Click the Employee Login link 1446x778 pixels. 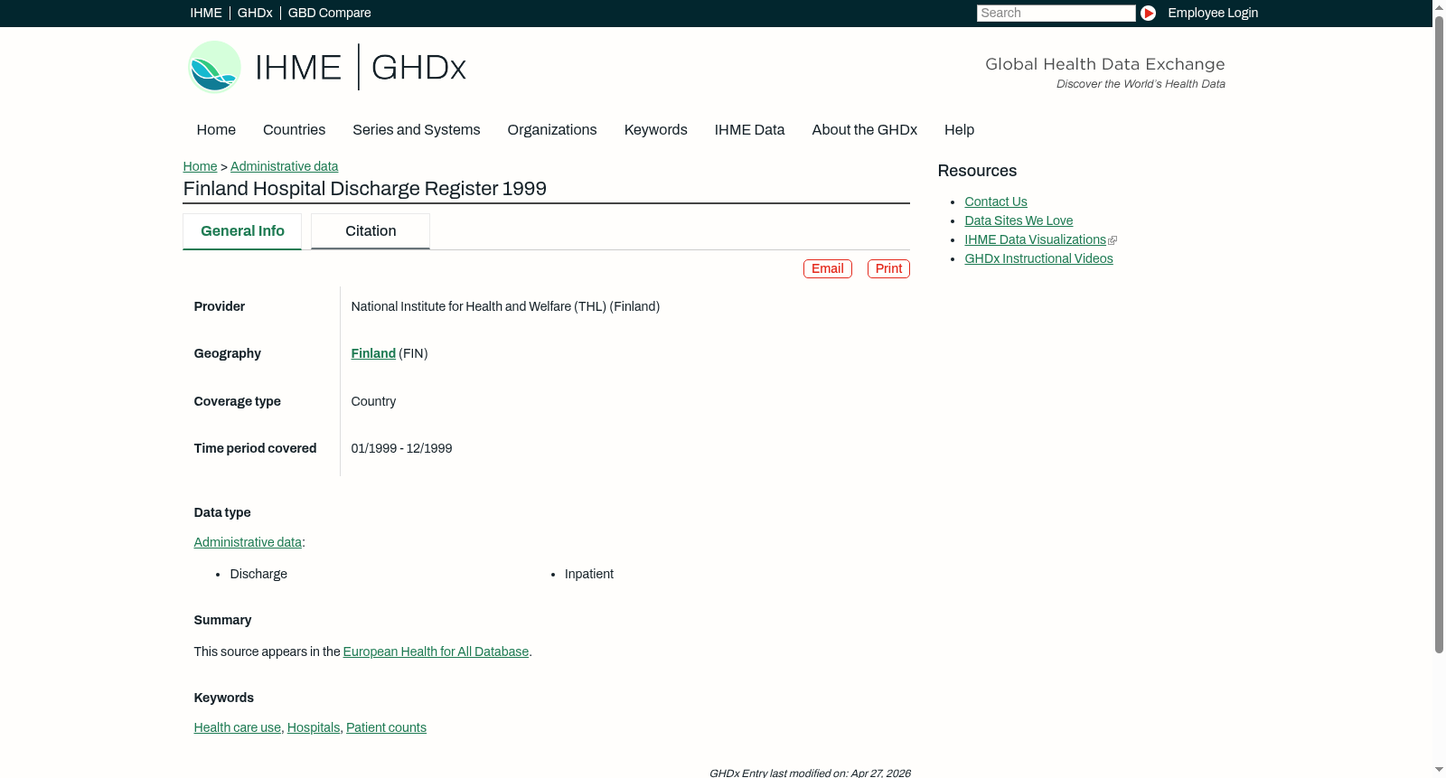coord(1213,13)
